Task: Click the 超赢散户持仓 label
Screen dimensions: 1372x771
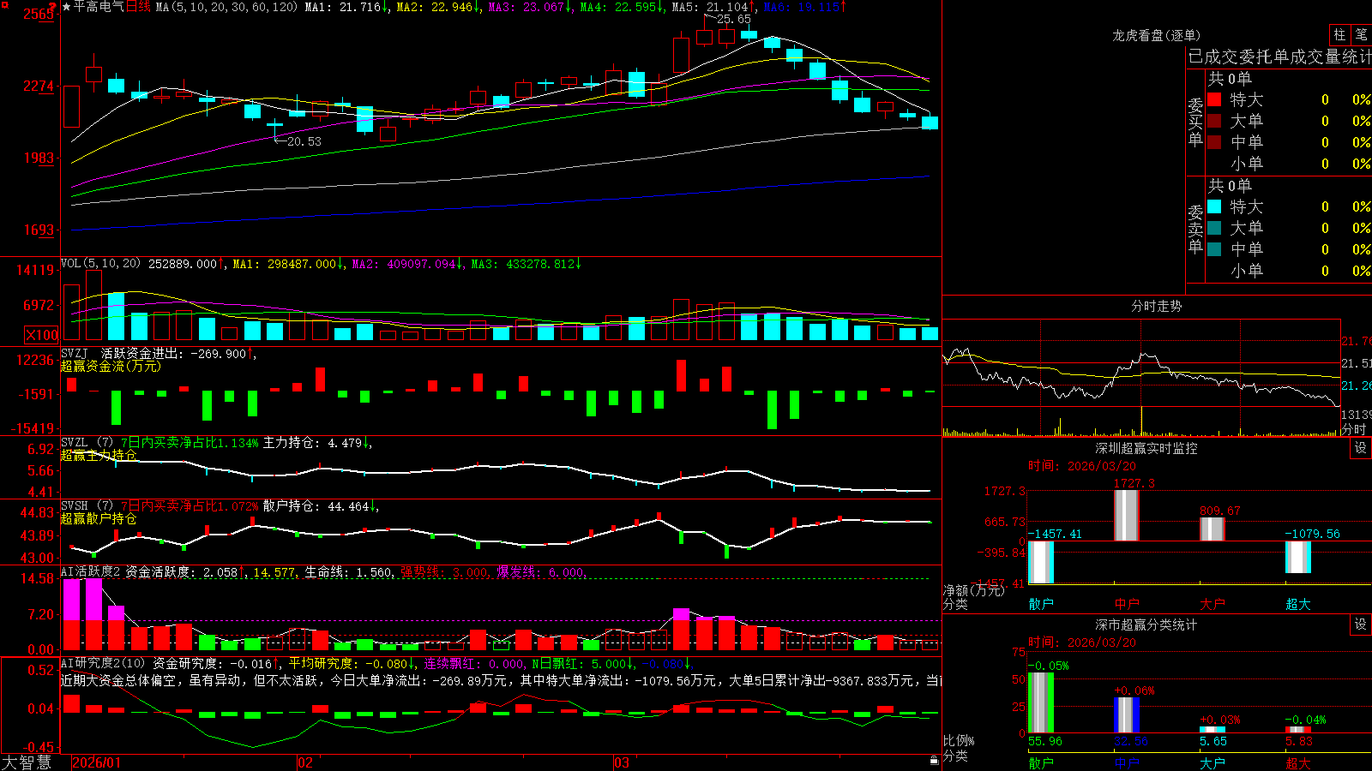Action: coord(99,518)
